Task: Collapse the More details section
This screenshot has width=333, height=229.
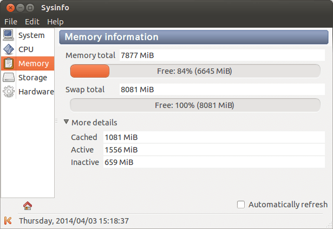Action: pyautogui.click(x=67, y=123)
